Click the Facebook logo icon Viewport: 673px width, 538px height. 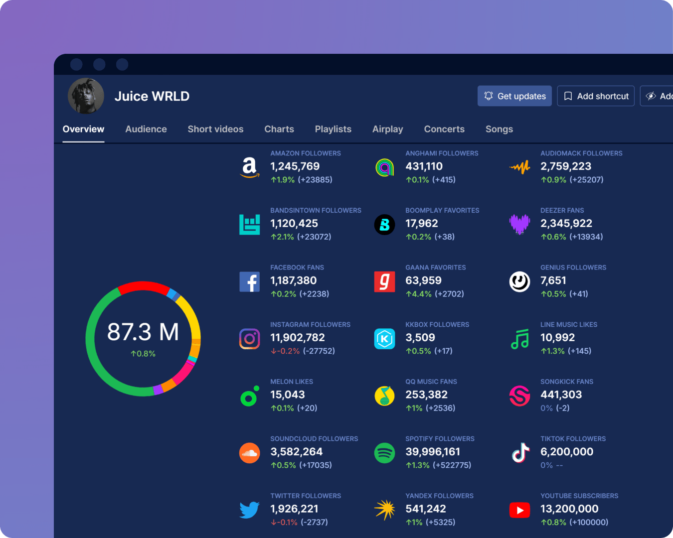tap(250, 282)
